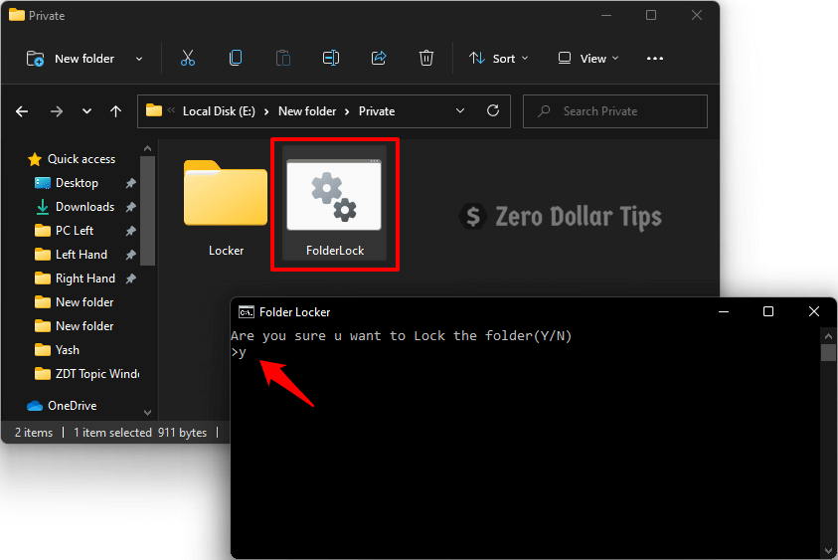Click the pin icon beside Right Hand

130,279
